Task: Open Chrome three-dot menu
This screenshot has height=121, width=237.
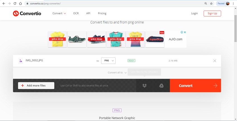Action: coord(233,4)
